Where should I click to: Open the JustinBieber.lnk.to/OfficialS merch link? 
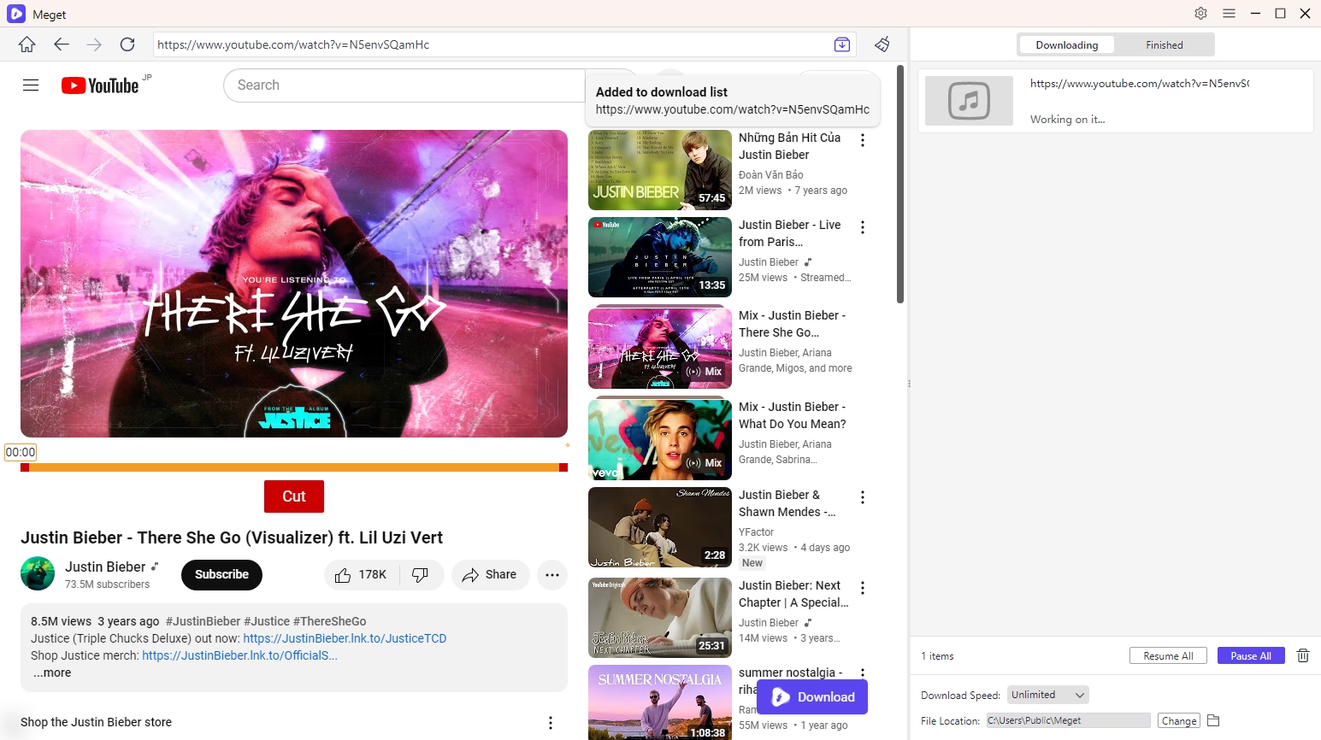(239, 655)
